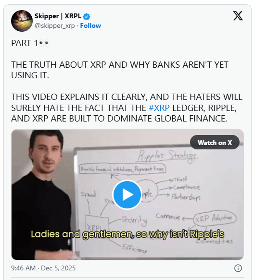254x280 pixels.
Task: Click the 'Security' word on the whiteboard
Action: pos(134,220)
